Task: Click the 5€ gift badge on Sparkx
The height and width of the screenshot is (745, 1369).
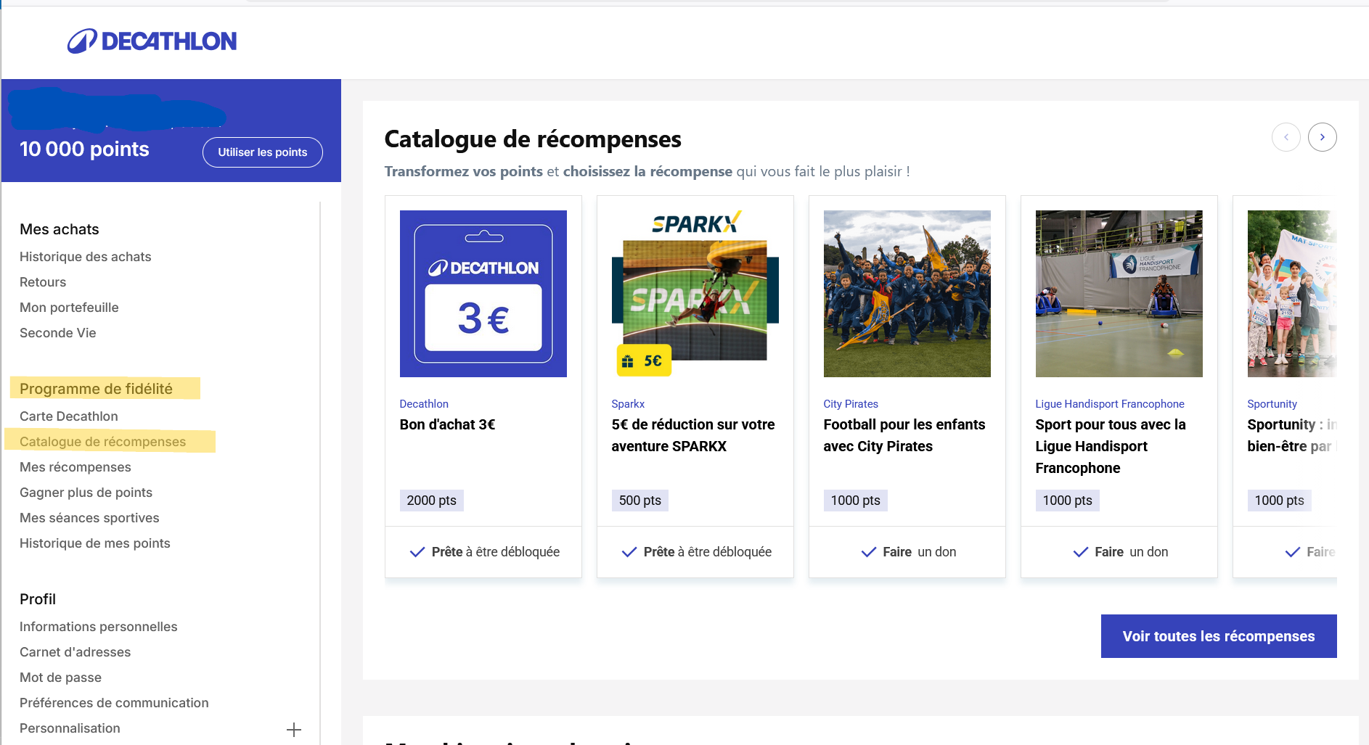Action: pos(644,361)
